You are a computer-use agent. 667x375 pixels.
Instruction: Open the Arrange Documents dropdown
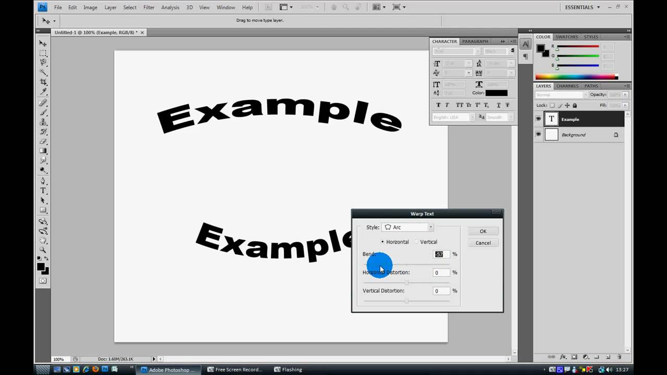point(379,7)
